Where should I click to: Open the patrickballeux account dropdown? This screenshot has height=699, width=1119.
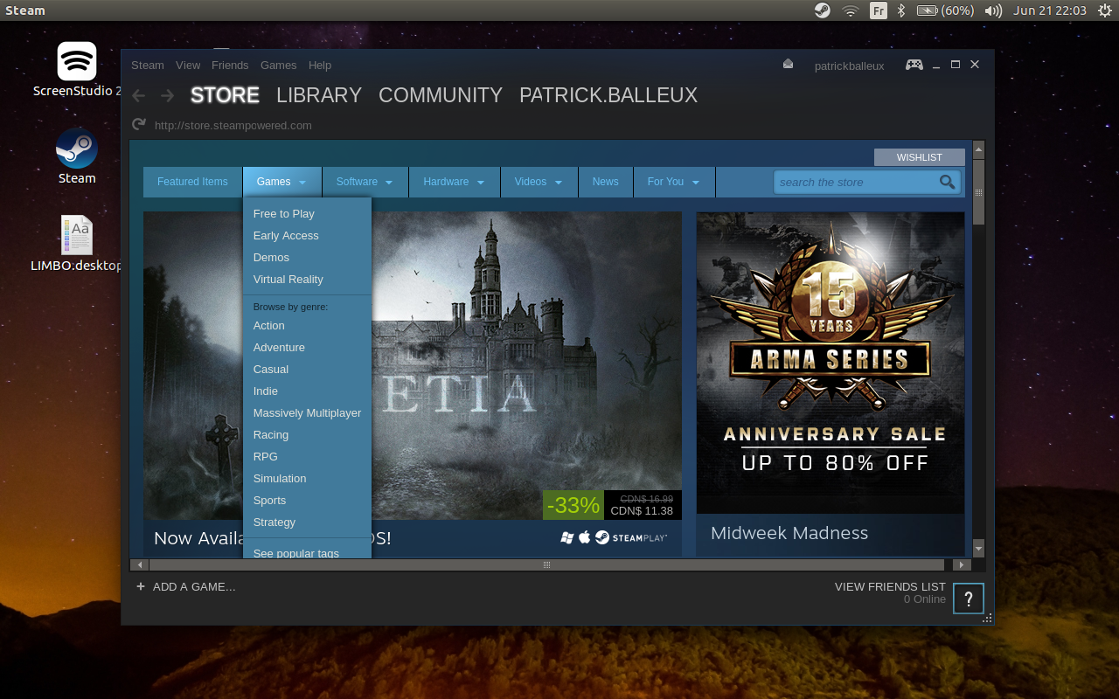(x=849, y=66)
